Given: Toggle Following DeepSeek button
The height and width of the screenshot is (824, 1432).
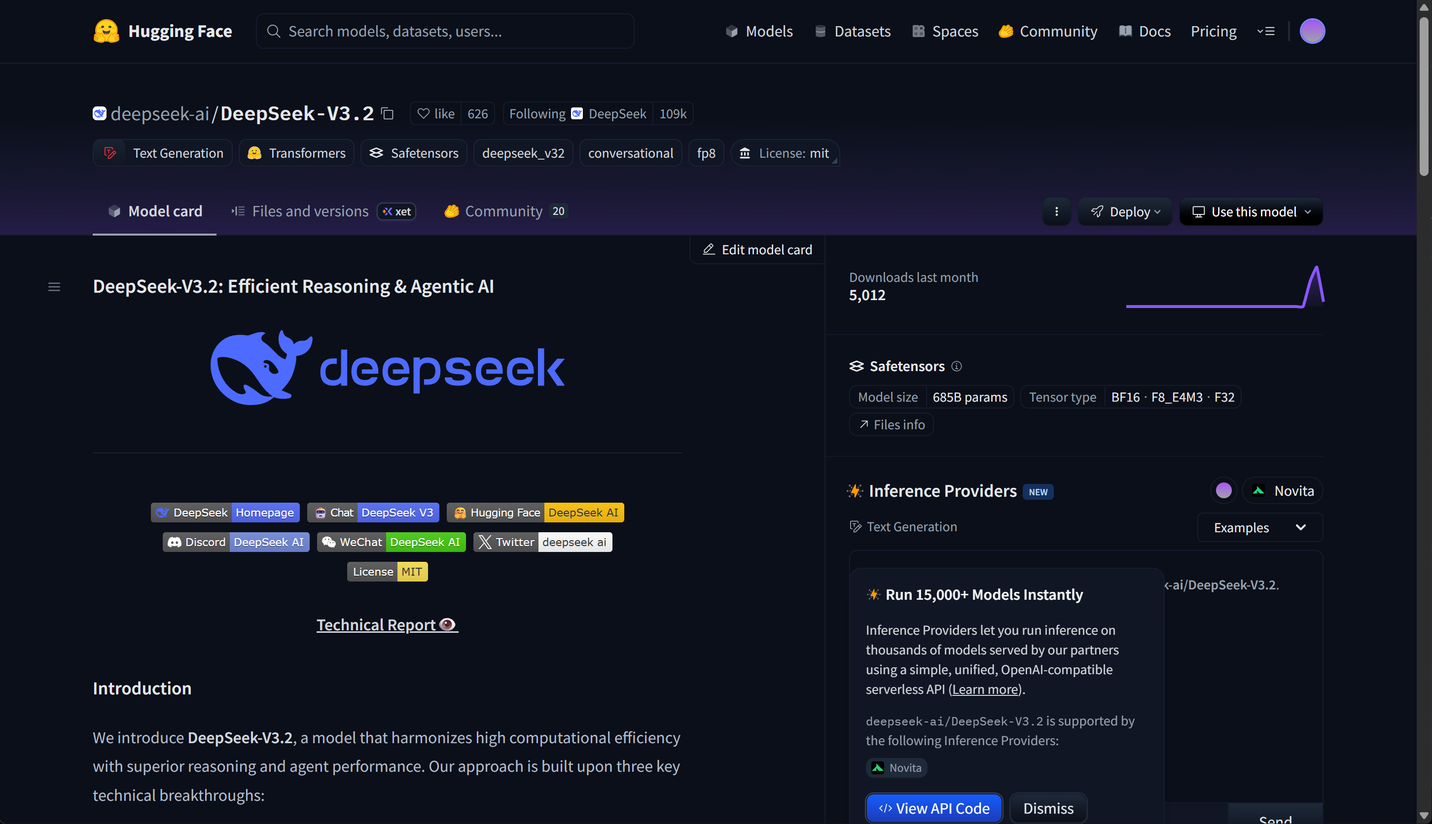Looking at the screenshot, I should pos(577,114).
